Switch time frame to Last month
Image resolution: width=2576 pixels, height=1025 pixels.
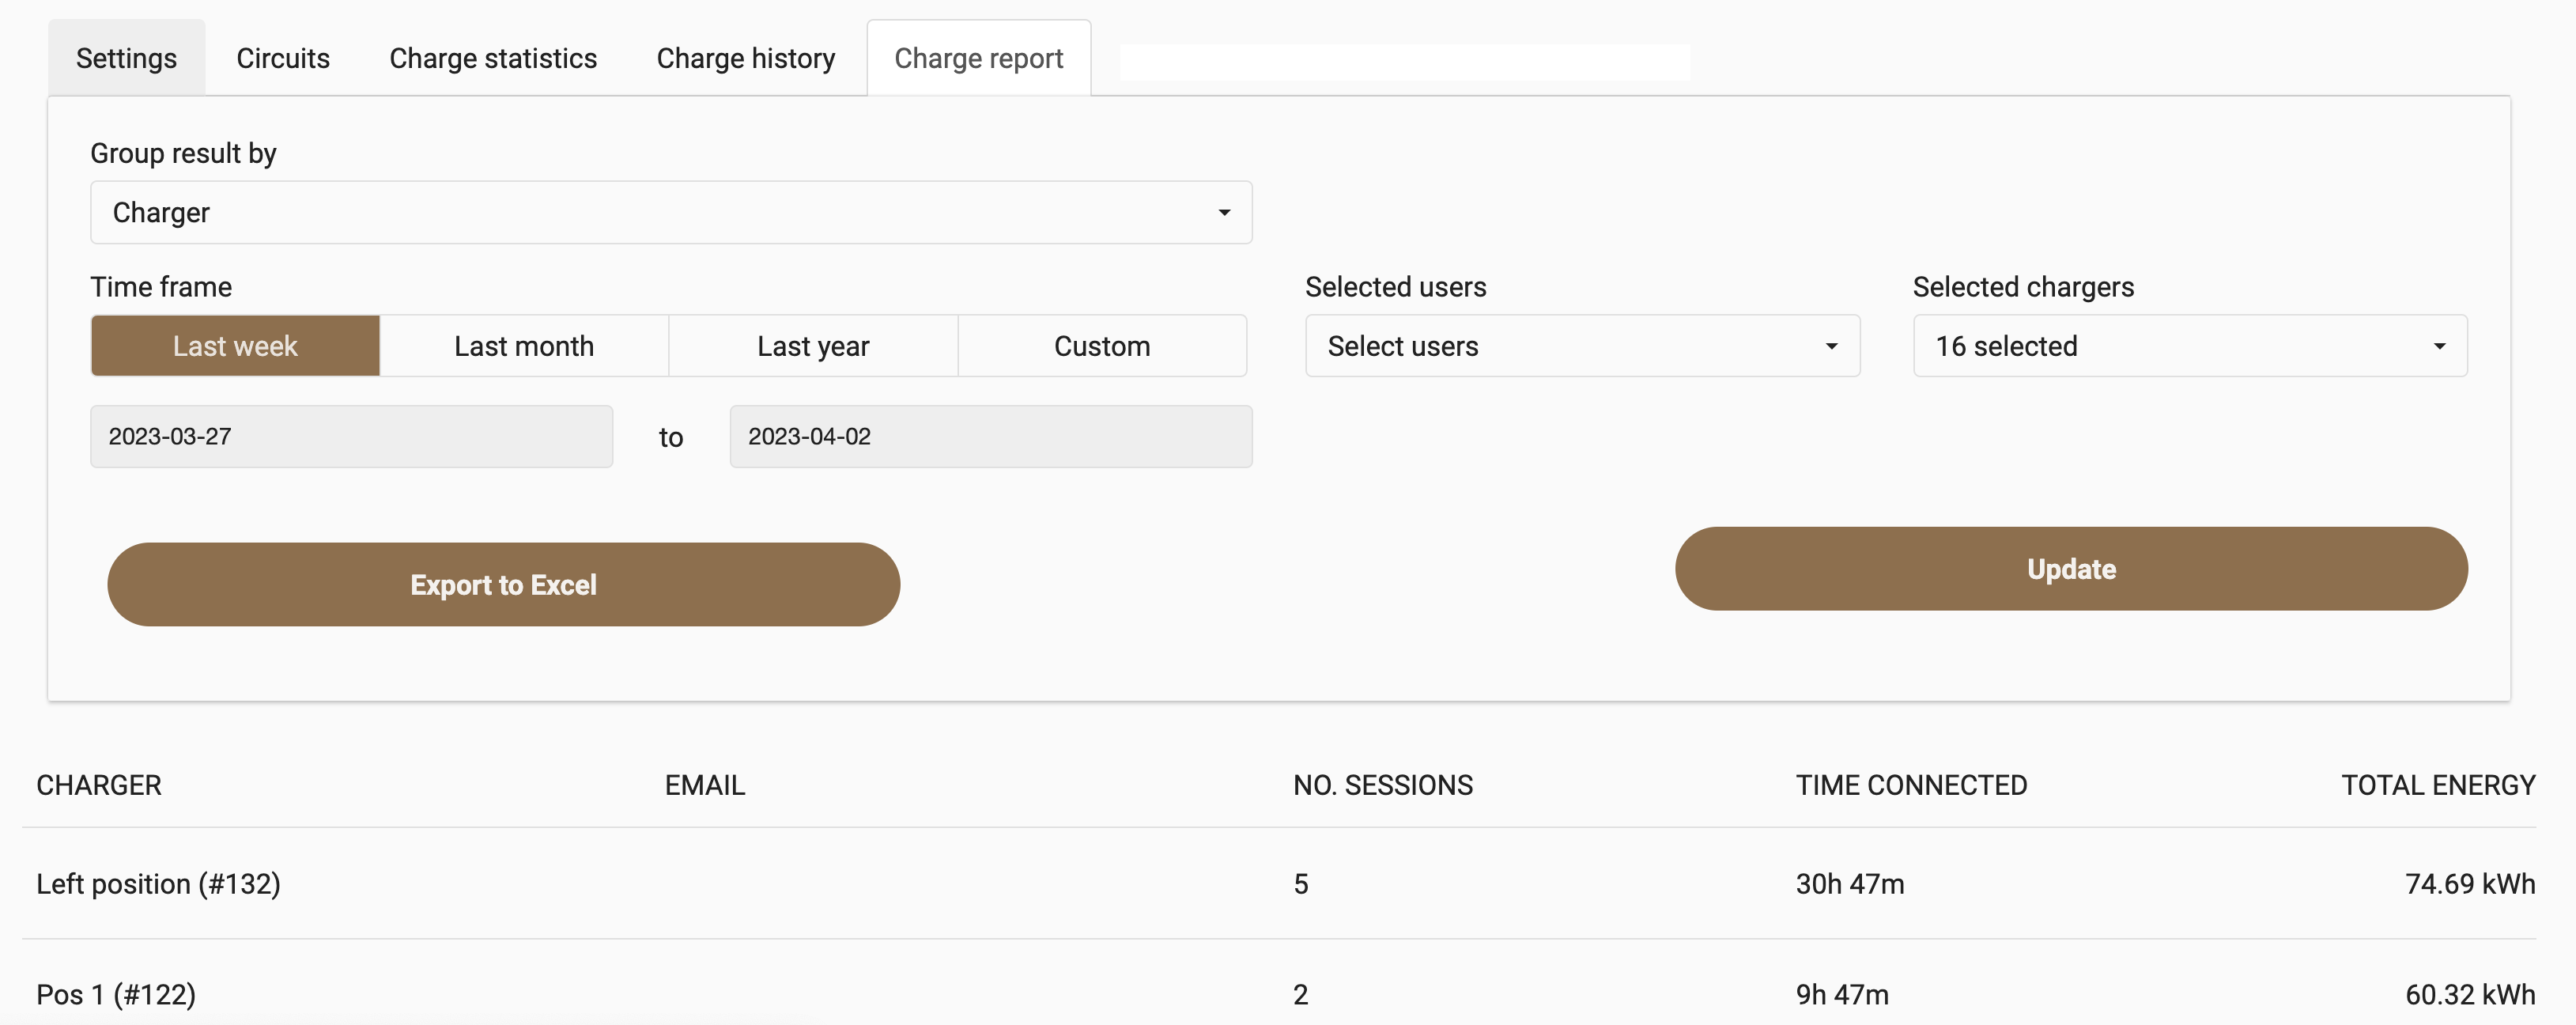(524, 345)
